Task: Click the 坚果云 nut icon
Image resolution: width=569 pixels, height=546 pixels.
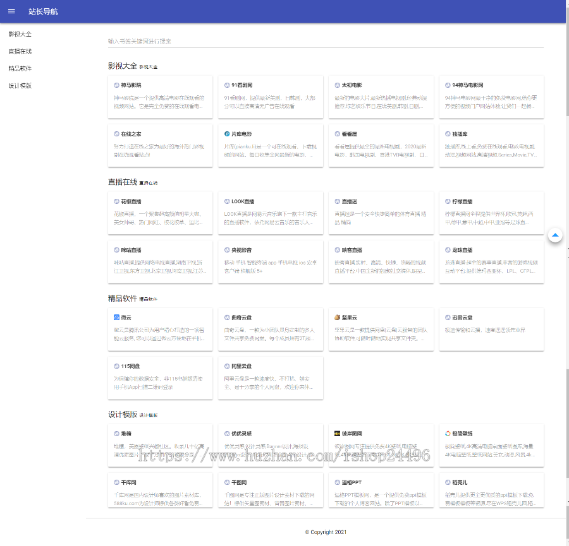Action: [337, 318]
